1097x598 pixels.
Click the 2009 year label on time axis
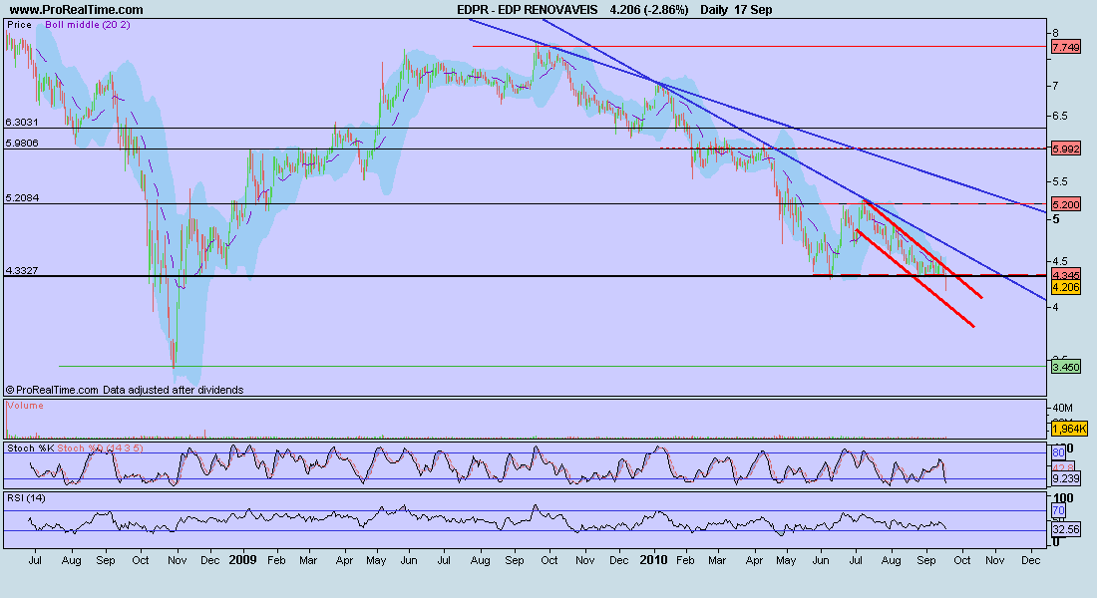[242, 559]
